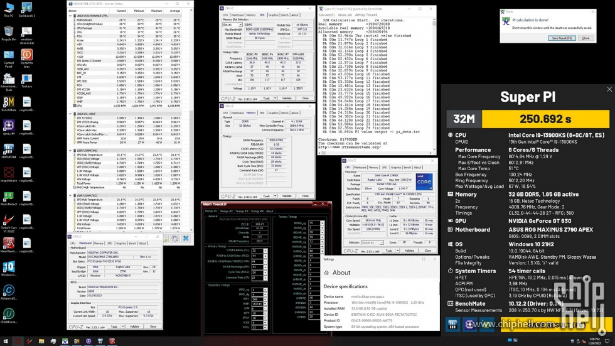615x346 pixels.
Task: Collapse the ASUS EC: ASUS sensor group
Action: coord(70,114)
